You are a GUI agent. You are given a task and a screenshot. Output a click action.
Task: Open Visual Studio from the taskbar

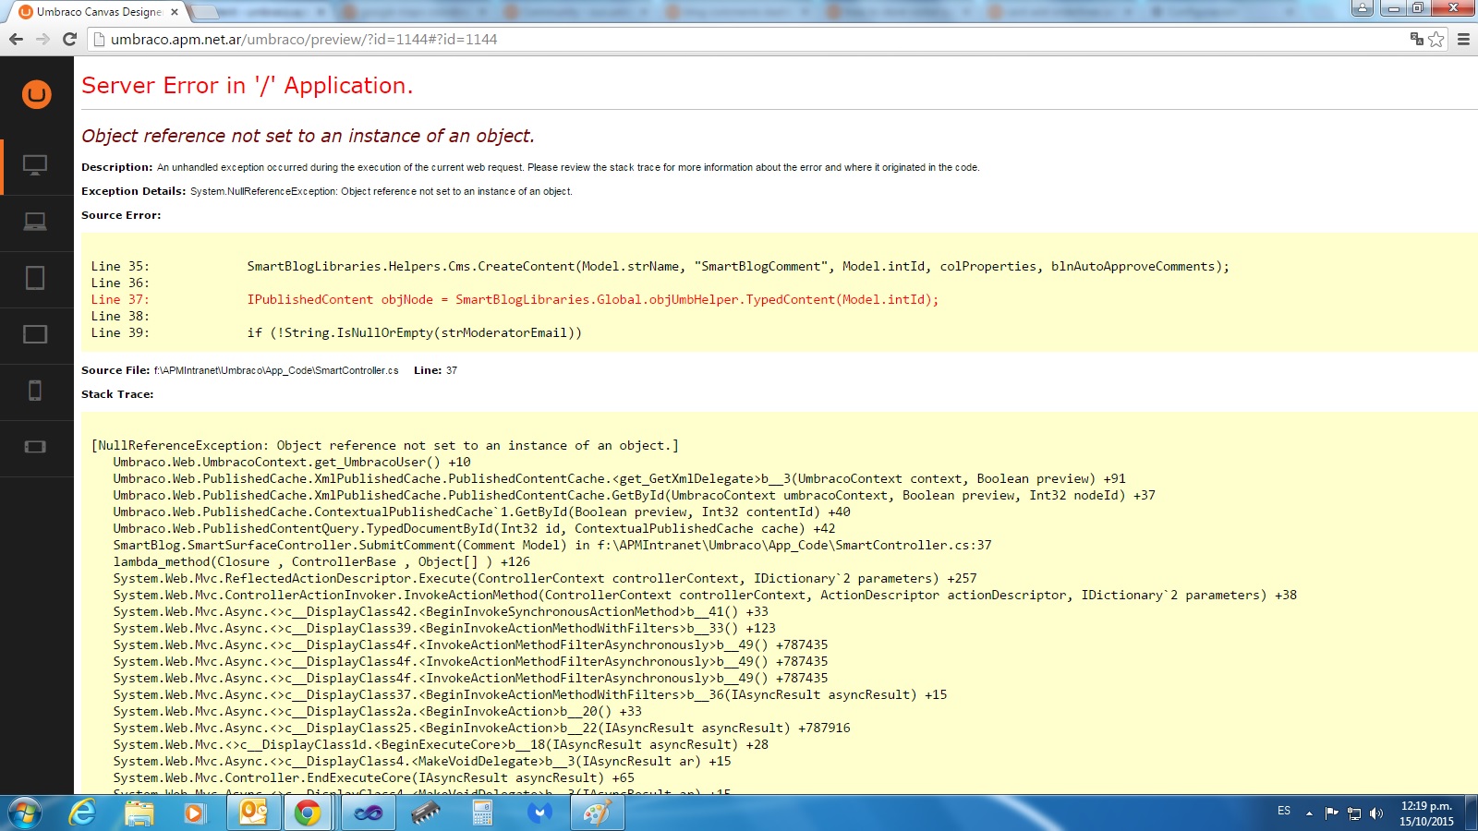tap(369, 813)
